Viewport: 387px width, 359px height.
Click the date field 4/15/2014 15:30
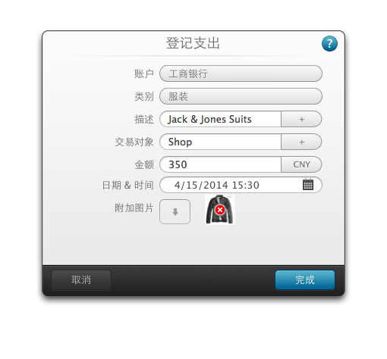tap(241, 185)
